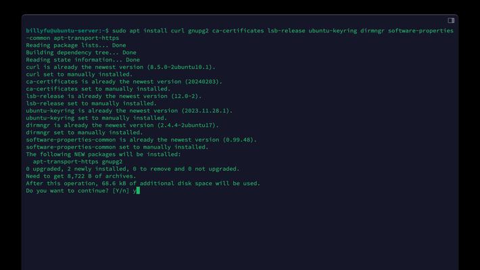Click the 'lsb-release set to manually installed' line
This screenshot has width=480, height=270.
[91, 103]
